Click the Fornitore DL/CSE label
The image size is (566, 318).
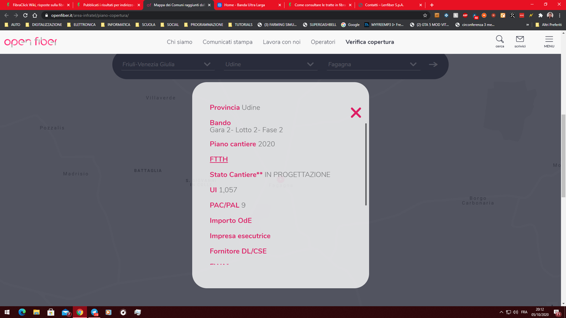[238, 251]
